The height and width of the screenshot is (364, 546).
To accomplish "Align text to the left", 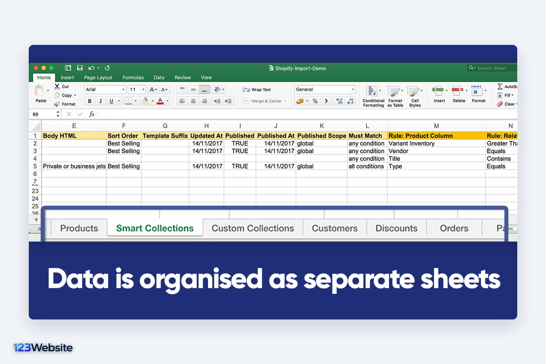I will click(182, 101).
